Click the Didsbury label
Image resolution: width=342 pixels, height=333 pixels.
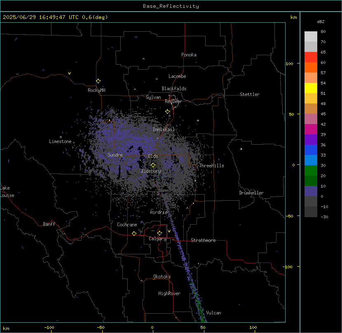click(151, 171)
